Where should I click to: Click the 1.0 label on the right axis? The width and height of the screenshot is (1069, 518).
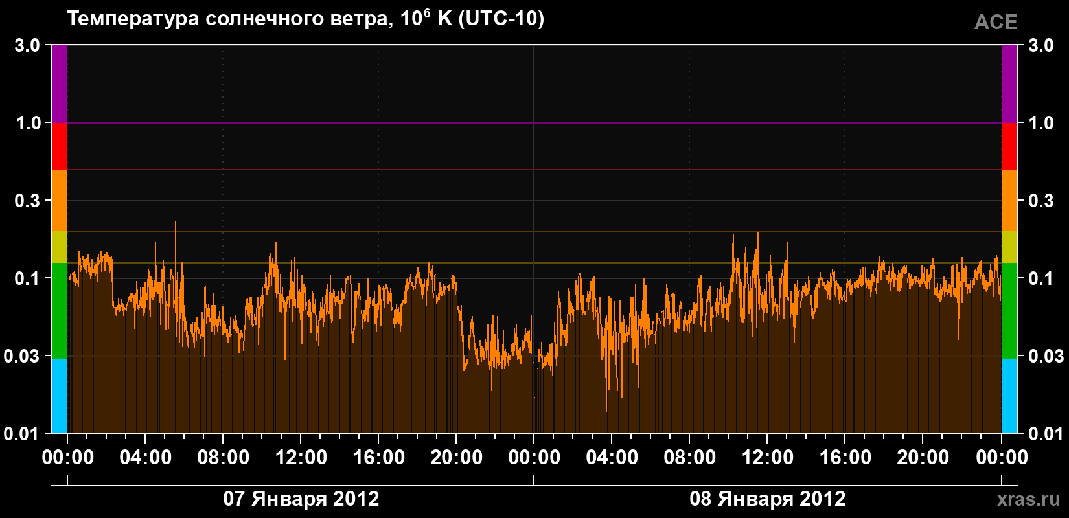[x=1041, y=123]
